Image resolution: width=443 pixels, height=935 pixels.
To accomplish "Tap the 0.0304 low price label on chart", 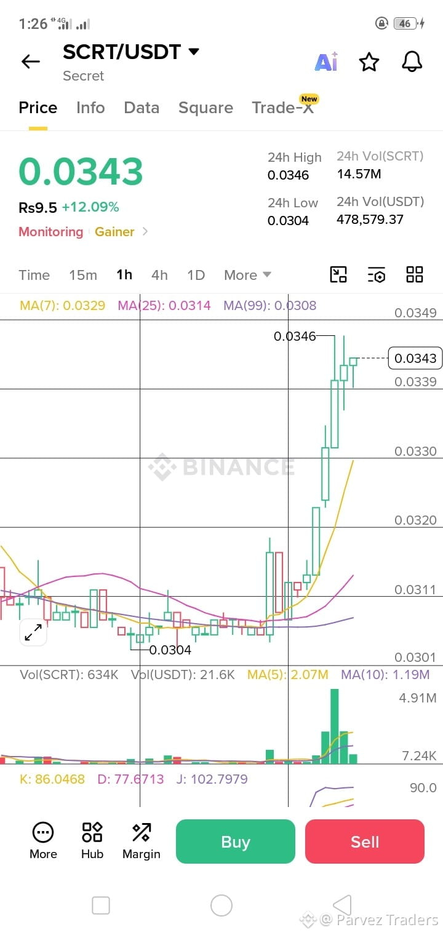I will click(x=170, y=650).
